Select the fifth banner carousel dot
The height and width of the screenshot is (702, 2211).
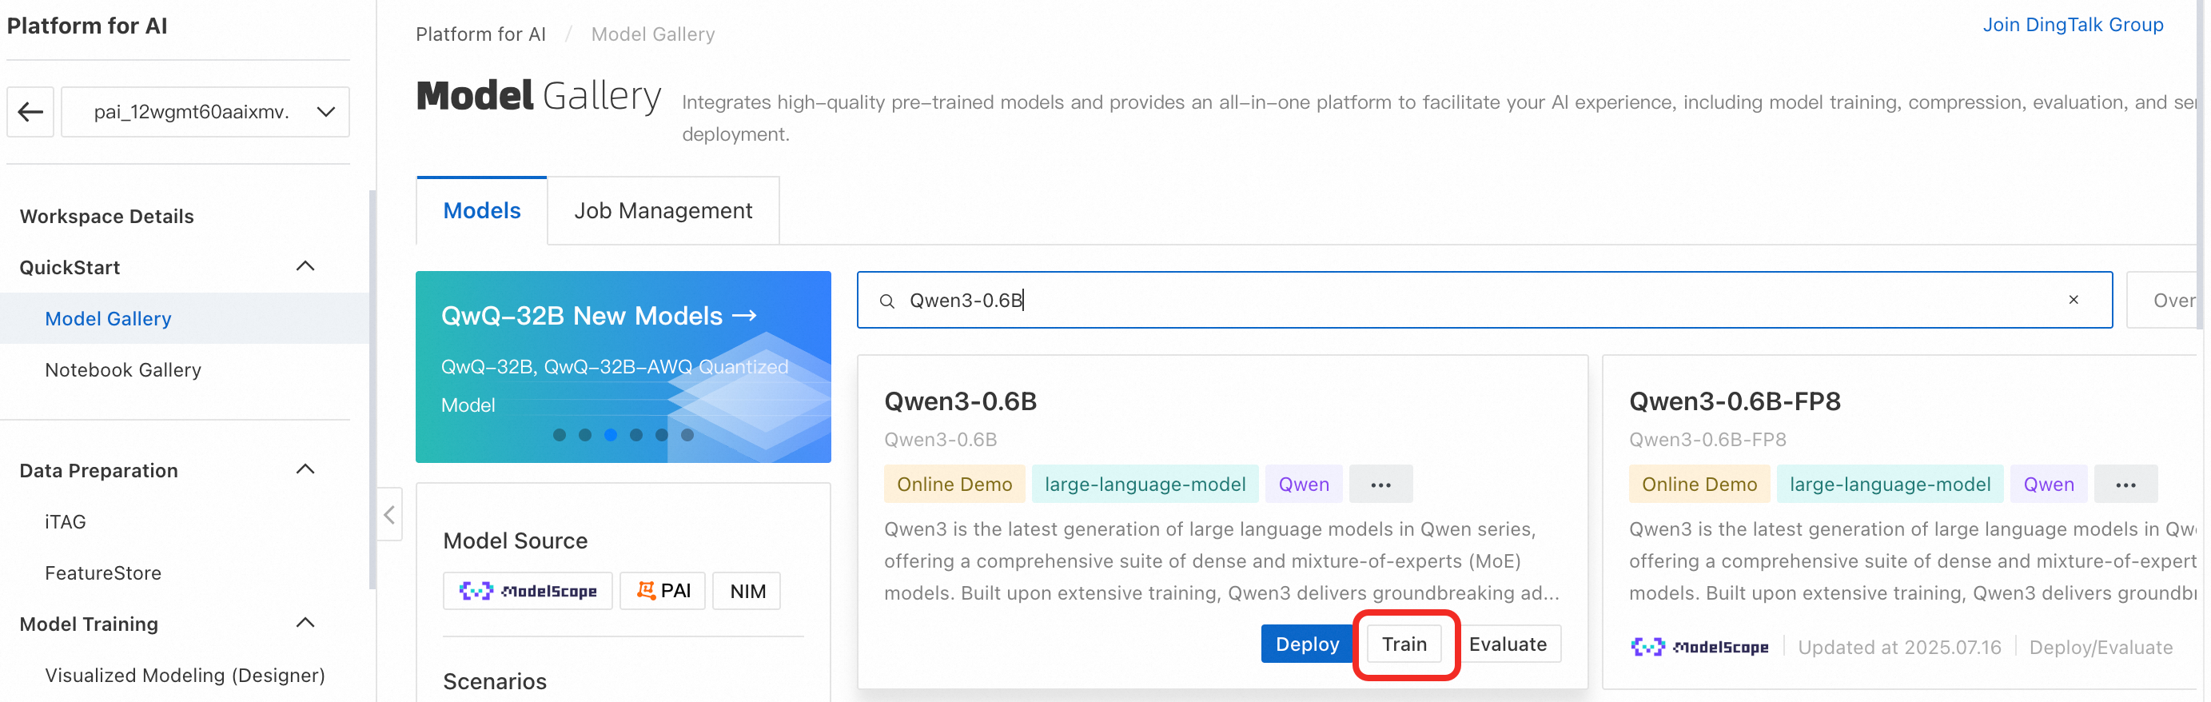[662, 435]
